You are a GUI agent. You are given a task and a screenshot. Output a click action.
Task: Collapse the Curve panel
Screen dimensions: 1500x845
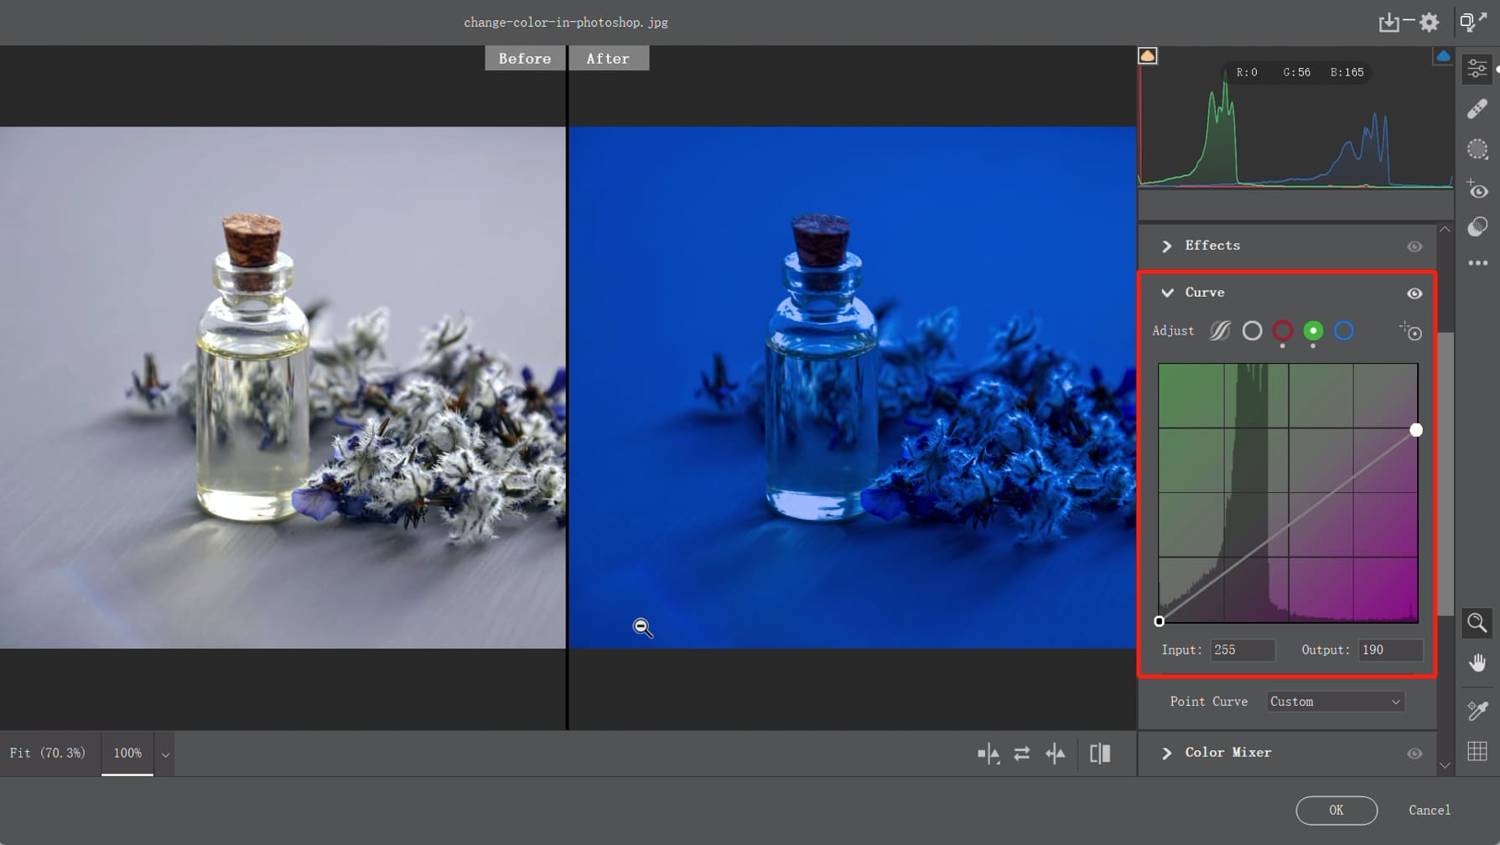1167,293
